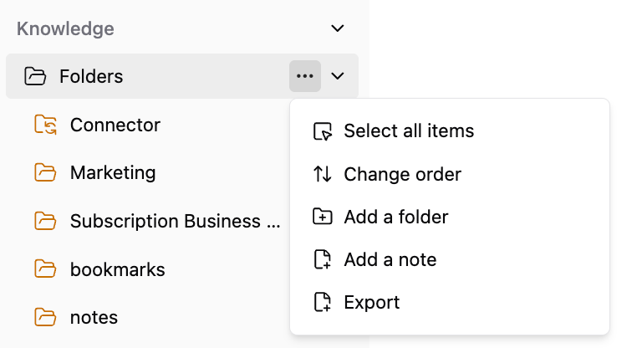Viewport: 637px width, 348px height.
Task: Click the Add a folder plus icon
Action: pos(323,217)
